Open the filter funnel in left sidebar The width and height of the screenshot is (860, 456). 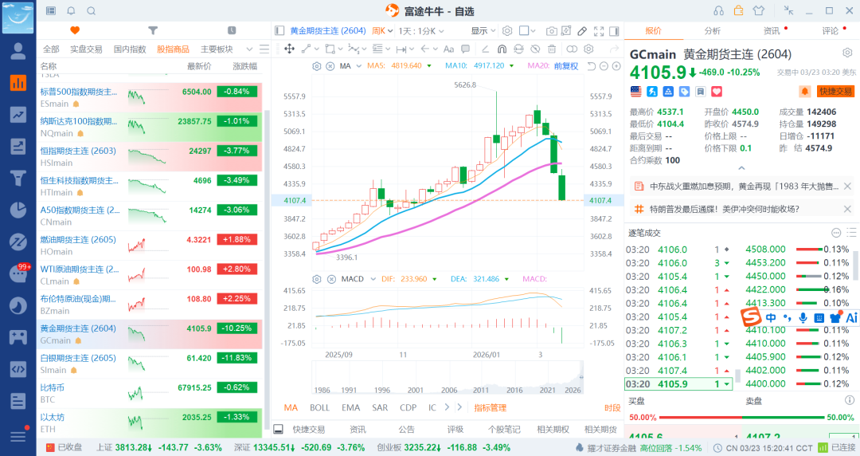tap(18, 178)
